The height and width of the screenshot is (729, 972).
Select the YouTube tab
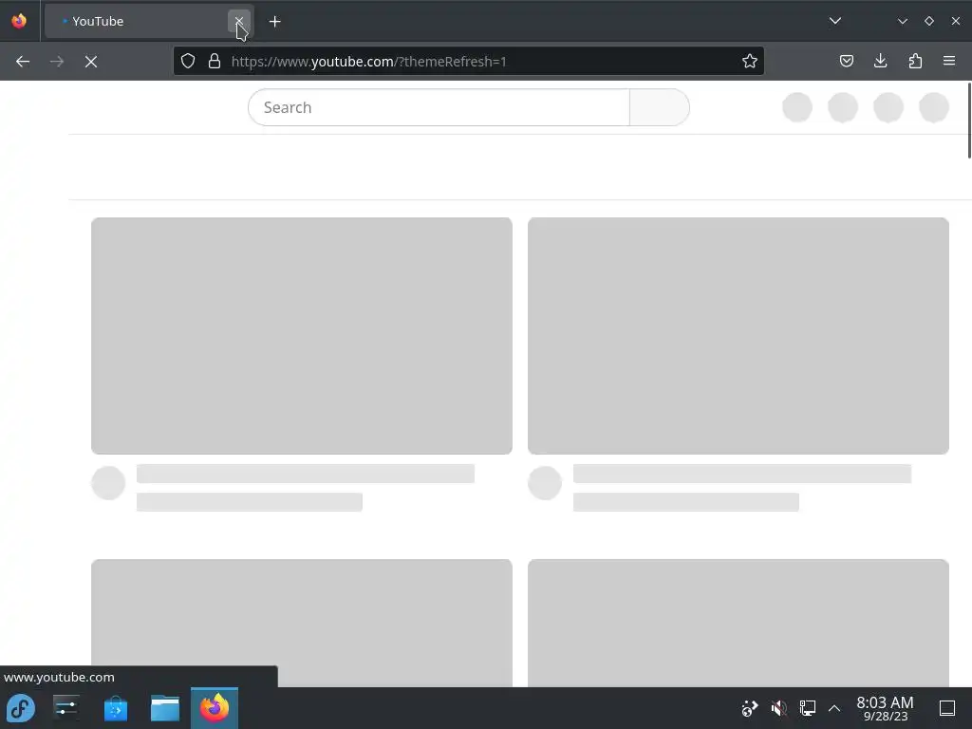click(149, 21)
